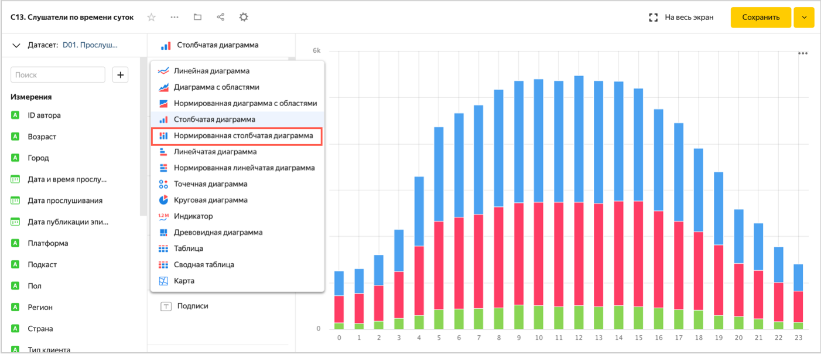
Task: Click the fullscreen icon "На весь экран"
Action: [654, 18]
